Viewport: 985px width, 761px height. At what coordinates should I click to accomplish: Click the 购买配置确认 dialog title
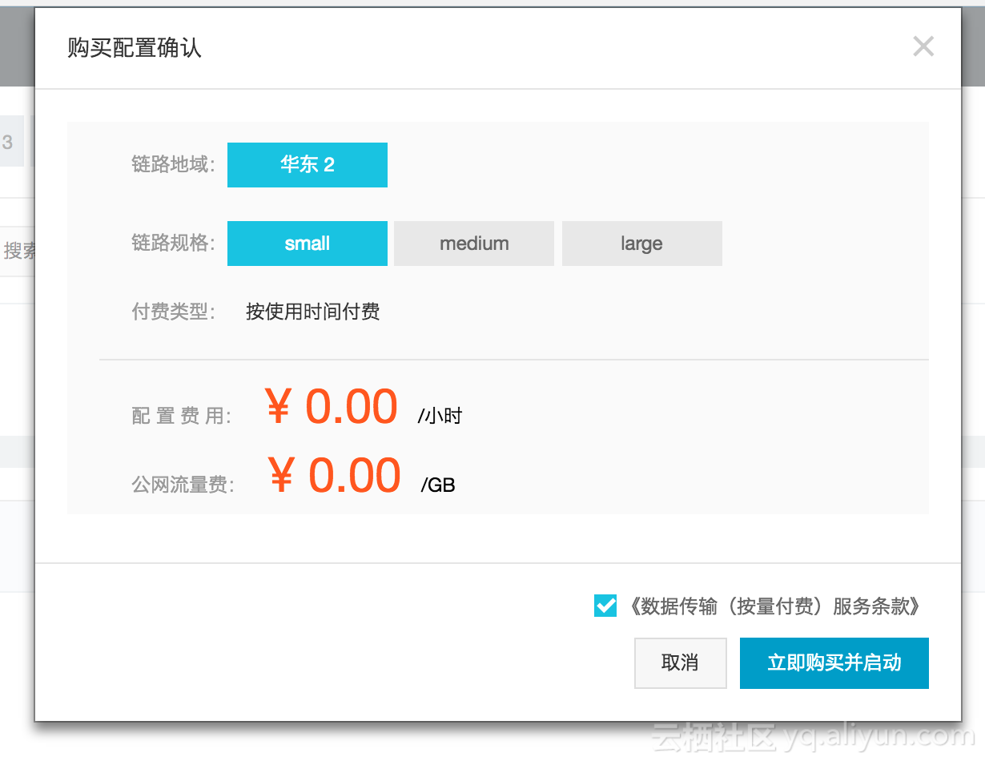click(135, 48)
